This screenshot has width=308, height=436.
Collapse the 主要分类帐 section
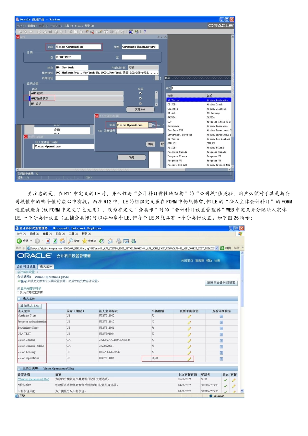pyautogui.click(x=19, y=369)
